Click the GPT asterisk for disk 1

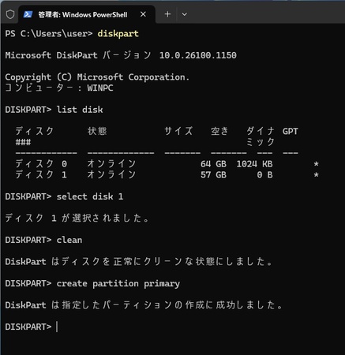click(x=316, y=175)
